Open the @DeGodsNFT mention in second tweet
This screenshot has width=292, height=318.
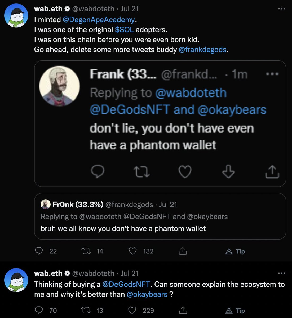[x=126, y=284]
